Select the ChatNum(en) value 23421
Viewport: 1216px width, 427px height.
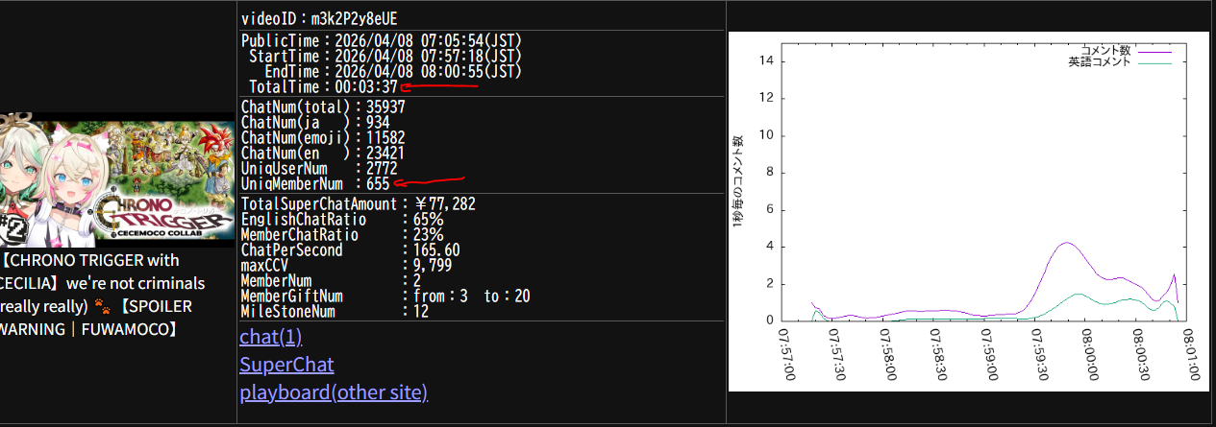[385, 153]
